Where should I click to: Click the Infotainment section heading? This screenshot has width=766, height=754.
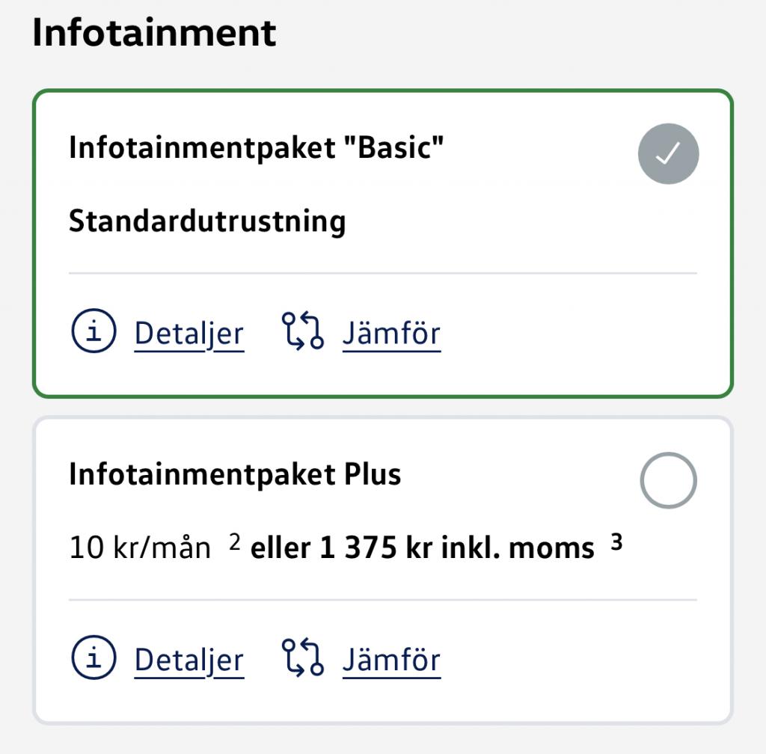click(154, 34)
